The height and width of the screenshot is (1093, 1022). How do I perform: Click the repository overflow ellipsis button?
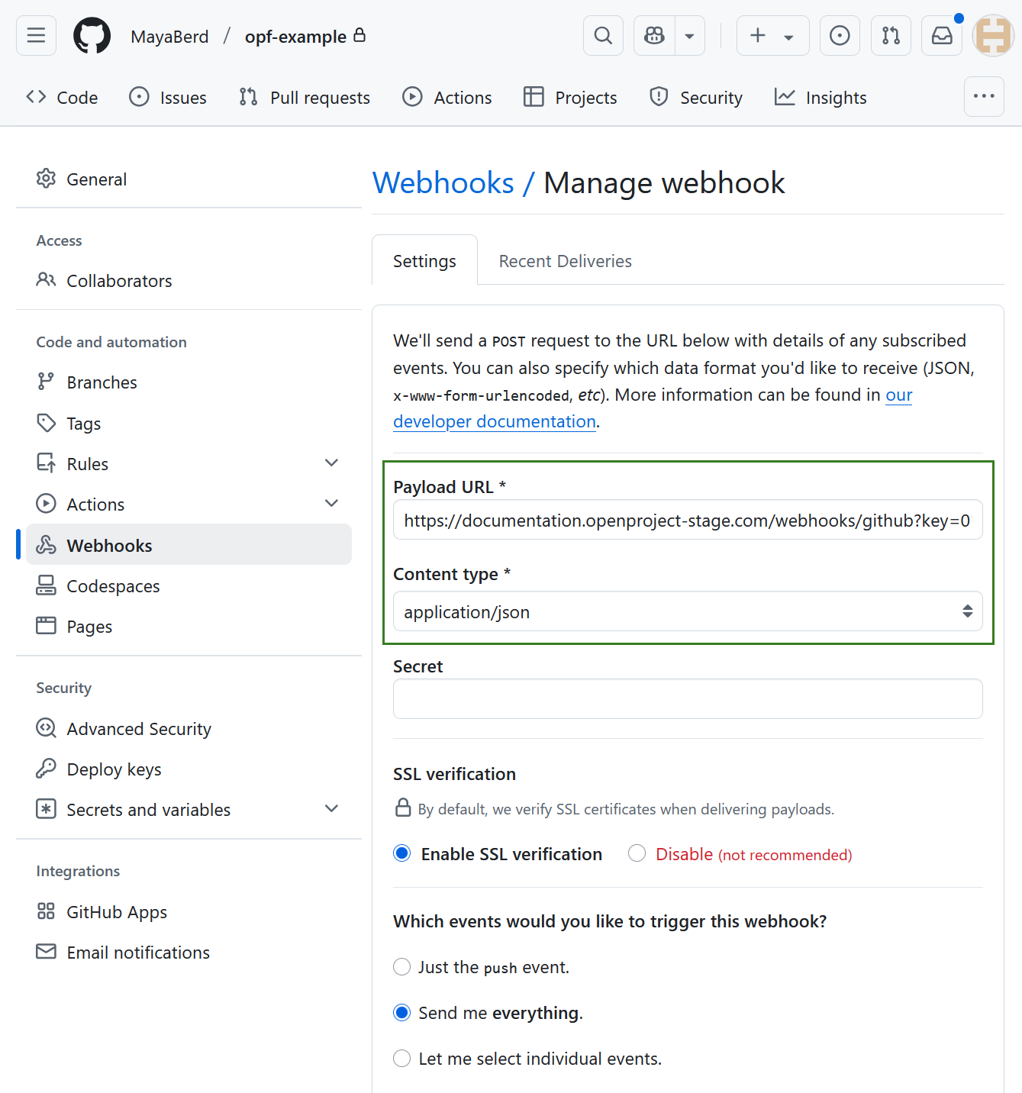click(x=984, y=97)
